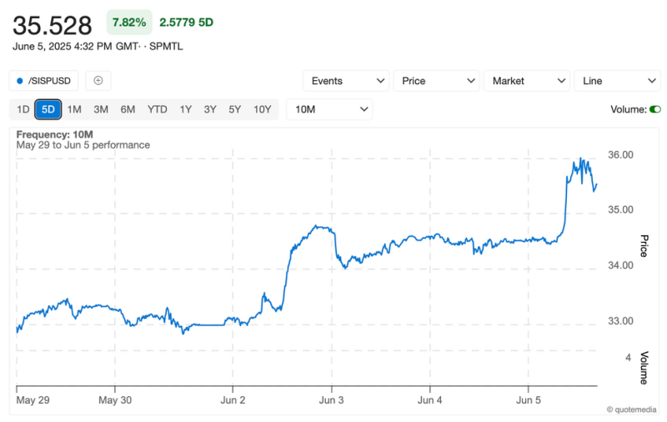Switch to the 5Y range tab
The height and width of the screenshot is (422, 667).
click(x=235, y=109)
